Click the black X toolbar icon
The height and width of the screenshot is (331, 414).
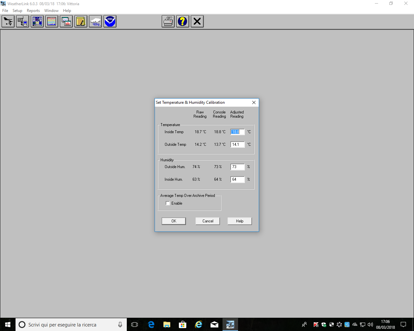click(x=197, y=21)
